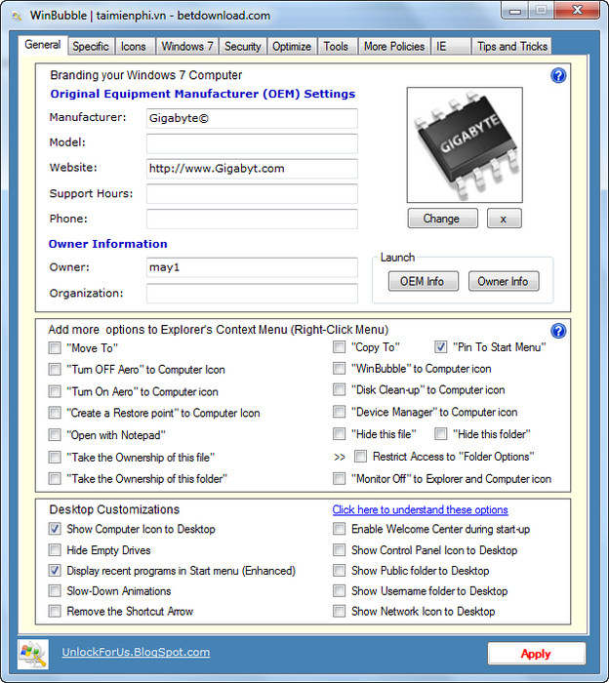
Task: Open the UnlockForUs.BlogSpot.com link
Action: [x=136, y=653]
